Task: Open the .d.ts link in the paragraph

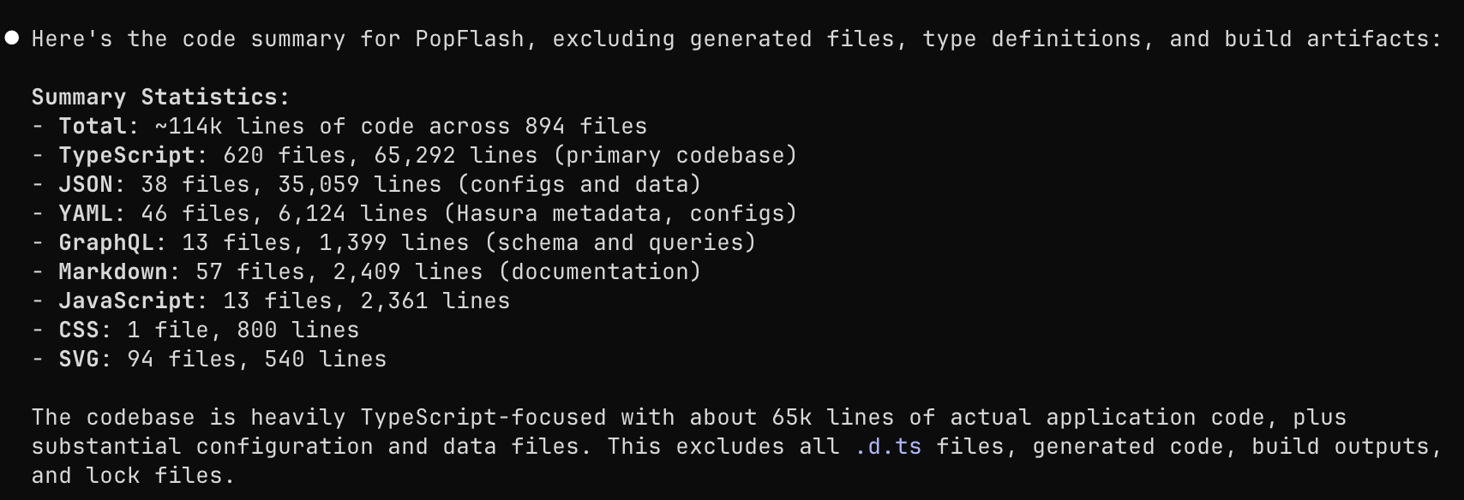Action: pyautogui.click(x=888, y=447)
